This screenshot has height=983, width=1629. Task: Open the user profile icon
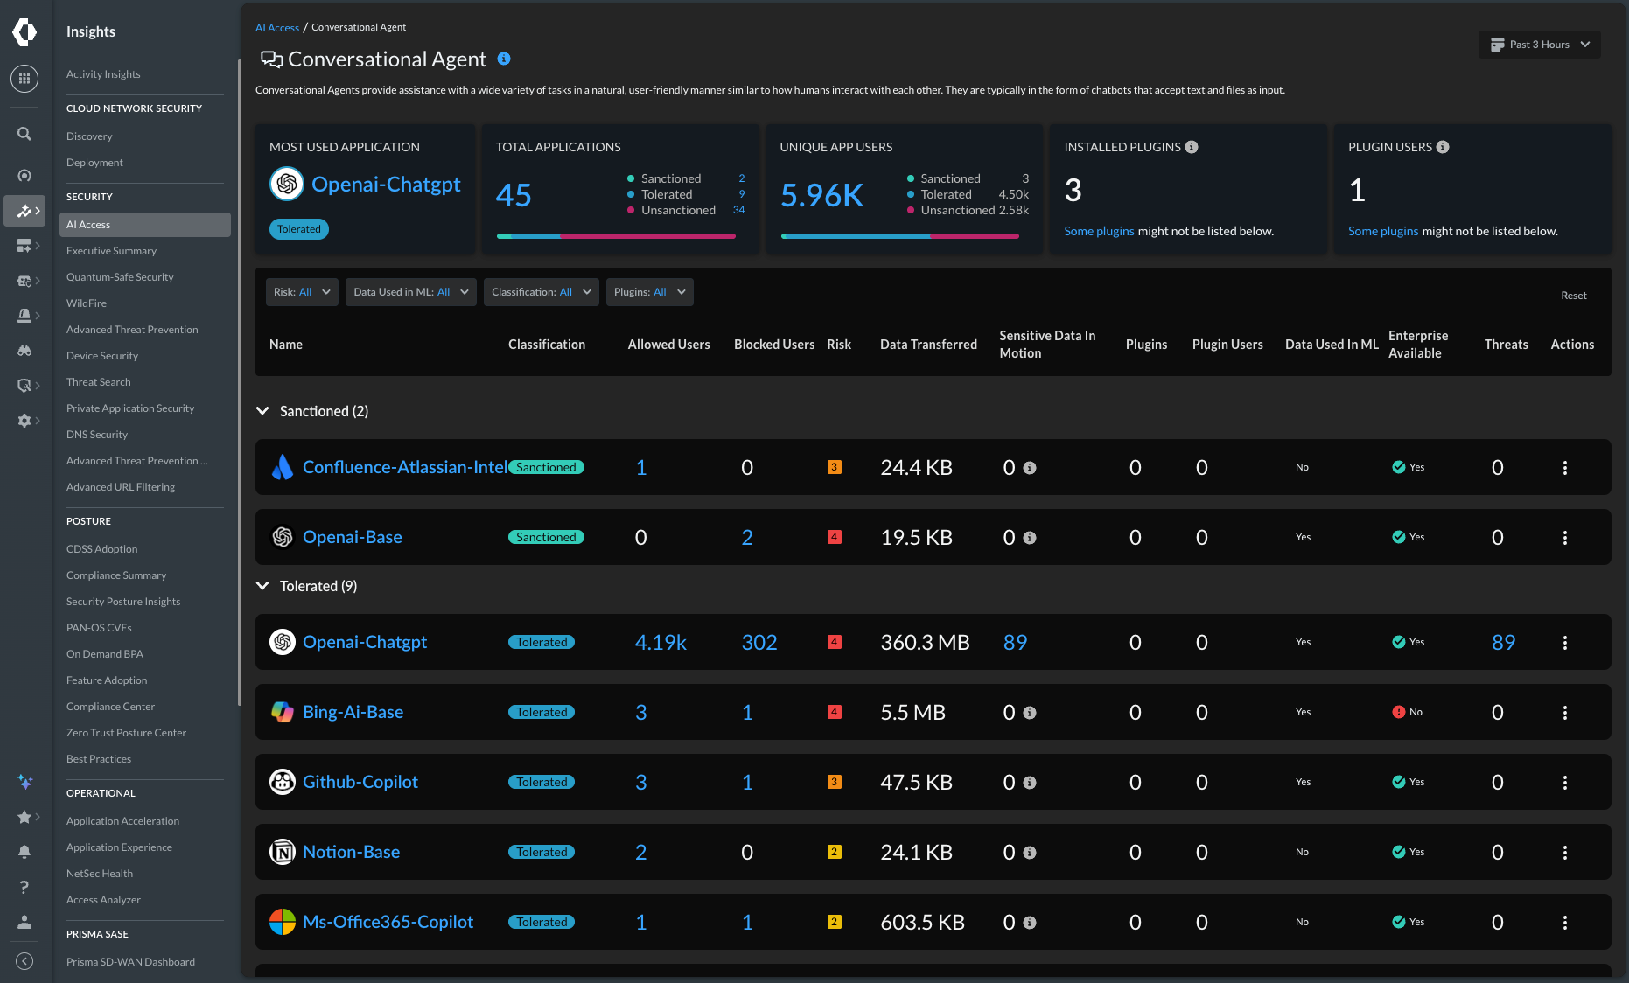tap(24, 922)
